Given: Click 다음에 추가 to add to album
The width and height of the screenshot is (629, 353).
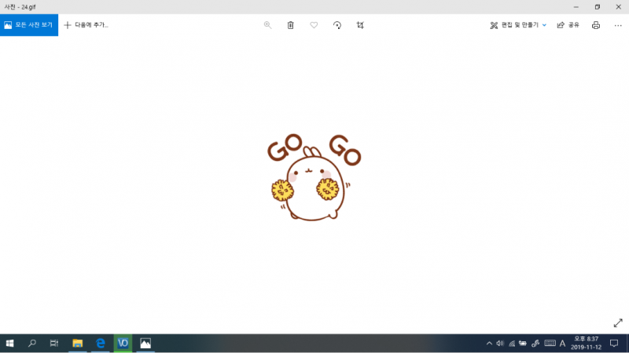Looking at the screenshot, I should tap(86, 25).
